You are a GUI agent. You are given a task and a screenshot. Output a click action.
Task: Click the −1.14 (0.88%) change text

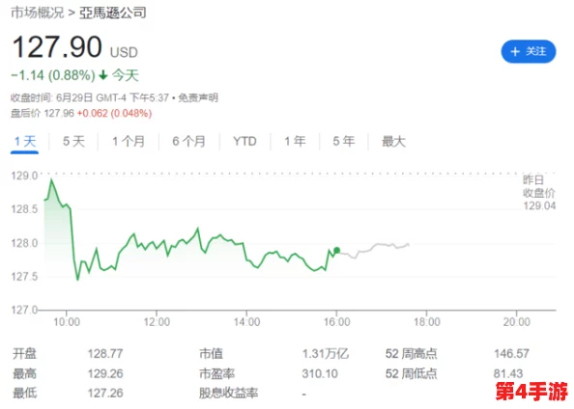coord(53,75)
